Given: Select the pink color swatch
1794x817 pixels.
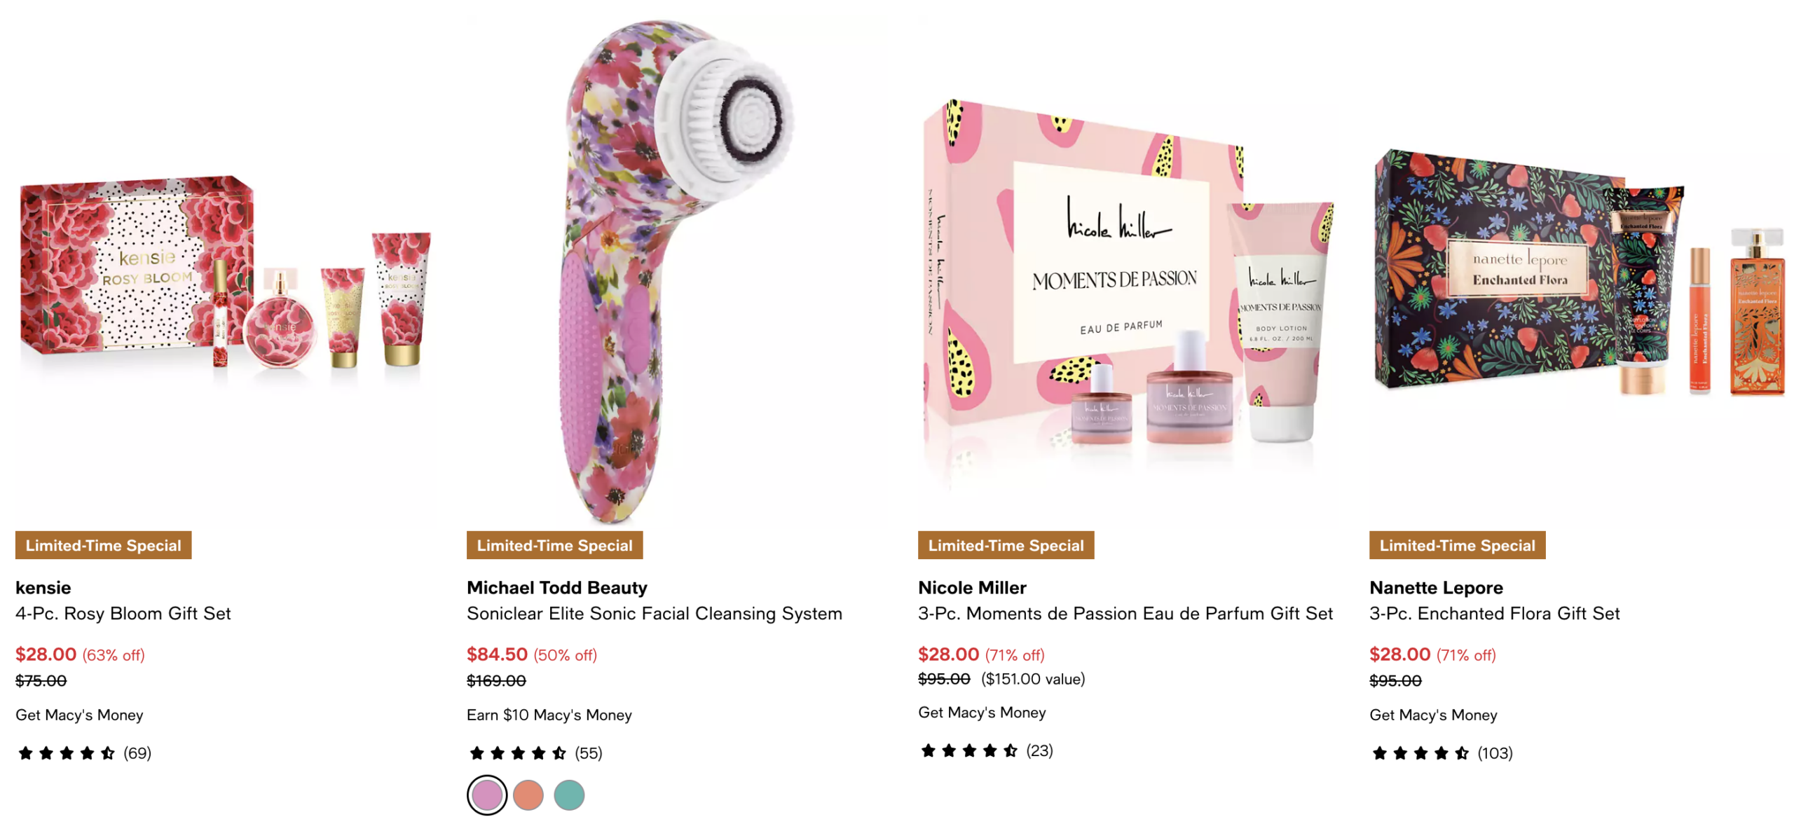Looking at the screenshot, I should (x=486, y=795).
